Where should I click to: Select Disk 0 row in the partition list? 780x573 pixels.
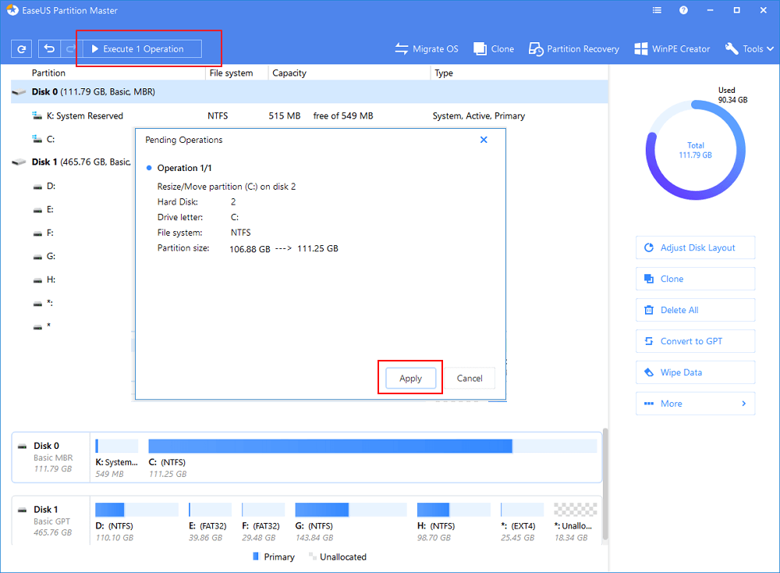click(x=310, y=91)
